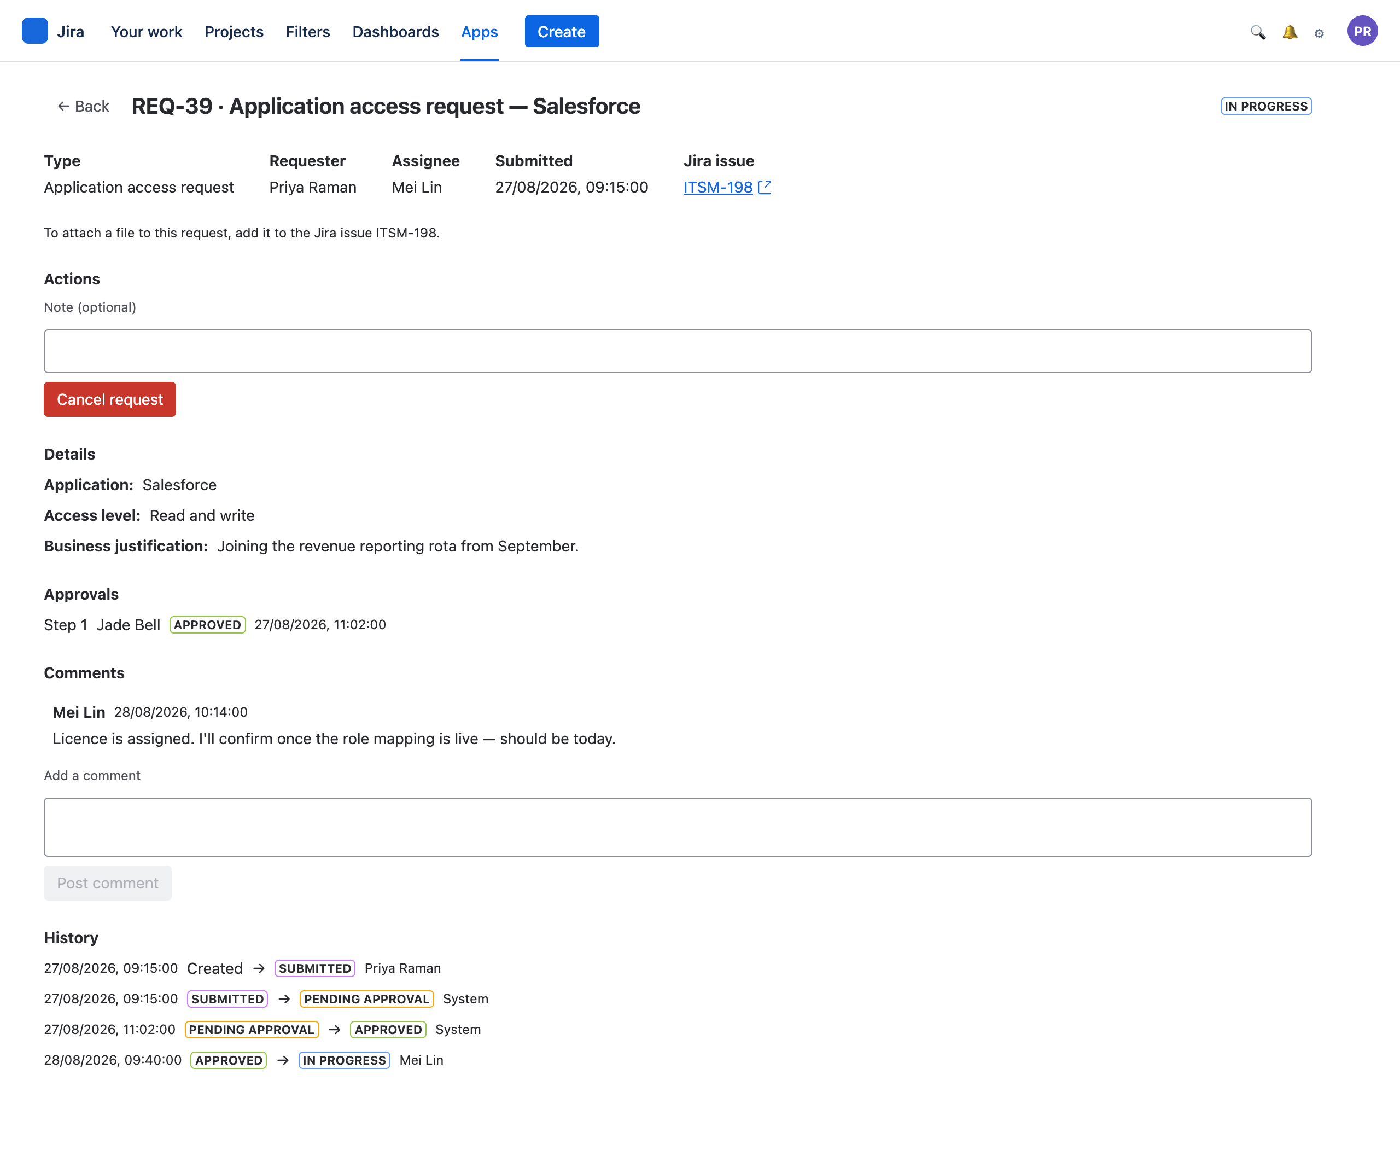Click the Post comment button
The width and height of the screenshot is (1400, 1150).
click(107, 883)
